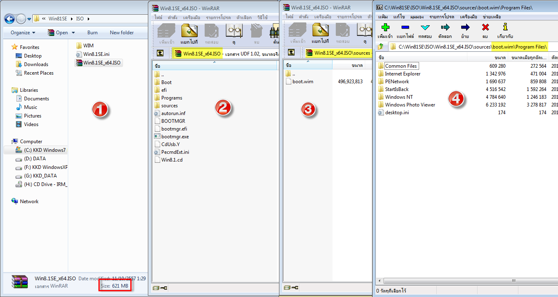Click แยกไปที่ extract icon in WinRAR ISO root window

pos(190,33)
